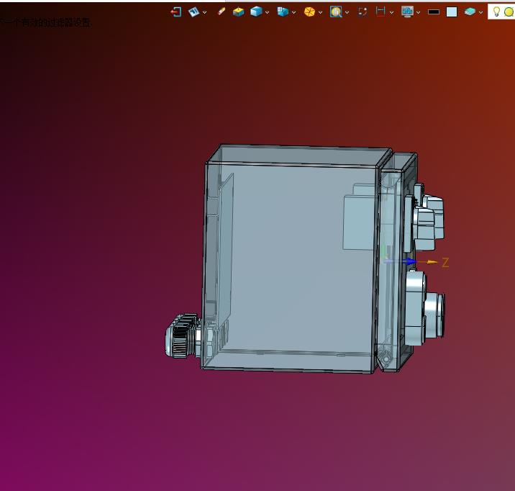Click the cable gland connector on model

tap(183, 336)
